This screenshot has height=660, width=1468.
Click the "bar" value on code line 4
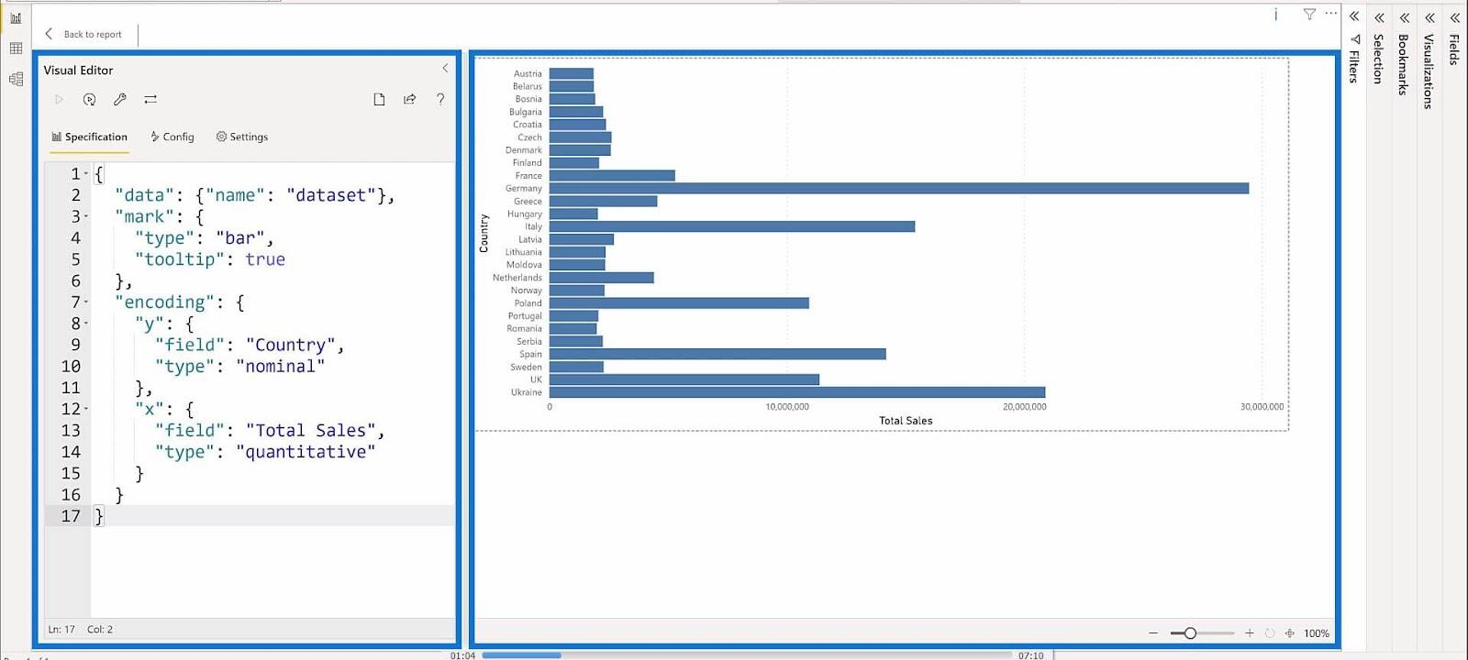point(239,238)
